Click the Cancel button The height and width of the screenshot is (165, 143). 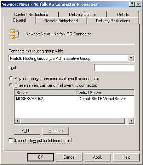pyautogui.click(x=69, y=157)
